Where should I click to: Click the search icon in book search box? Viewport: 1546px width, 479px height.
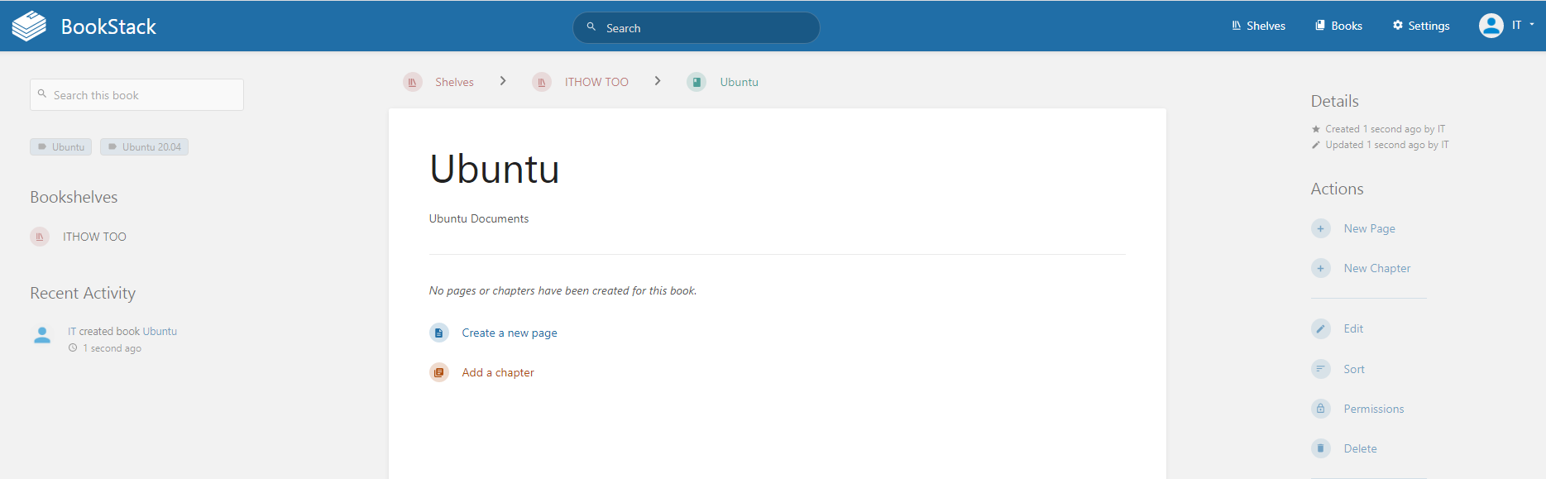[x=42, y=94]
